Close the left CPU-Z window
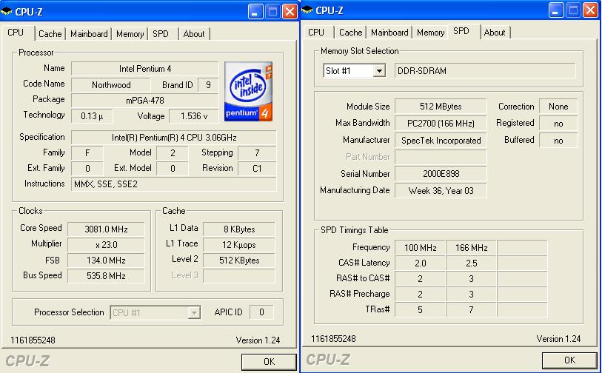The width and height of the screenshot is (602, 373). click(290, 11)
